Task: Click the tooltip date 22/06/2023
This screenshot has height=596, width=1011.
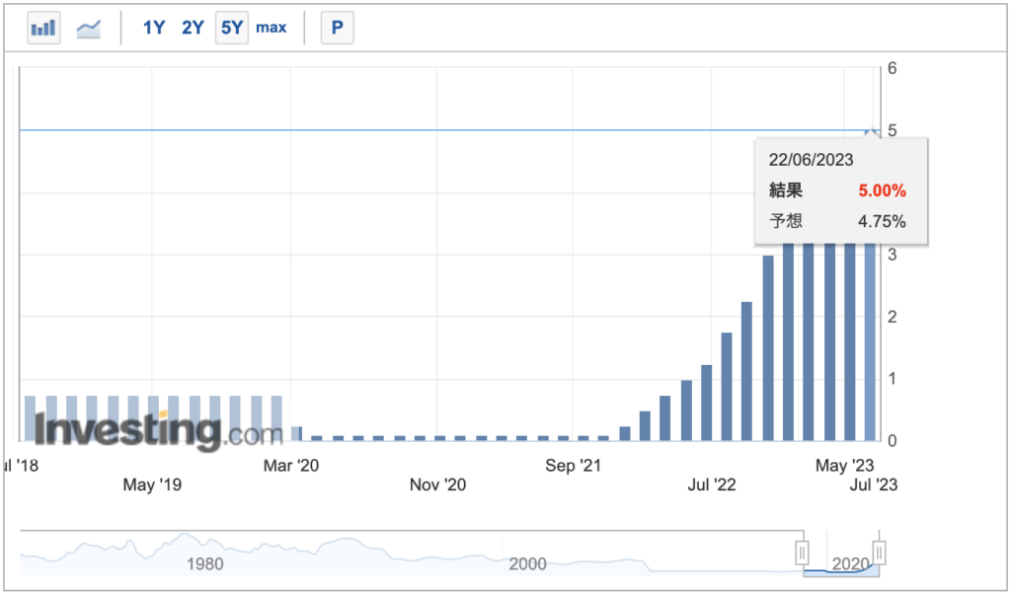Action: [x=811, y=160]
